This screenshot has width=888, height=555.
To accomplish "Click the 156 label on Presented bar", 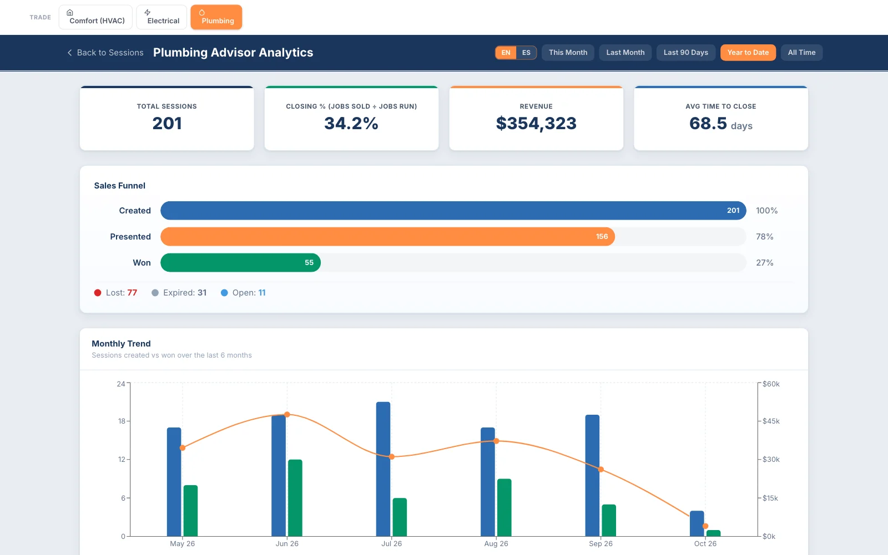I will [602, 237].
